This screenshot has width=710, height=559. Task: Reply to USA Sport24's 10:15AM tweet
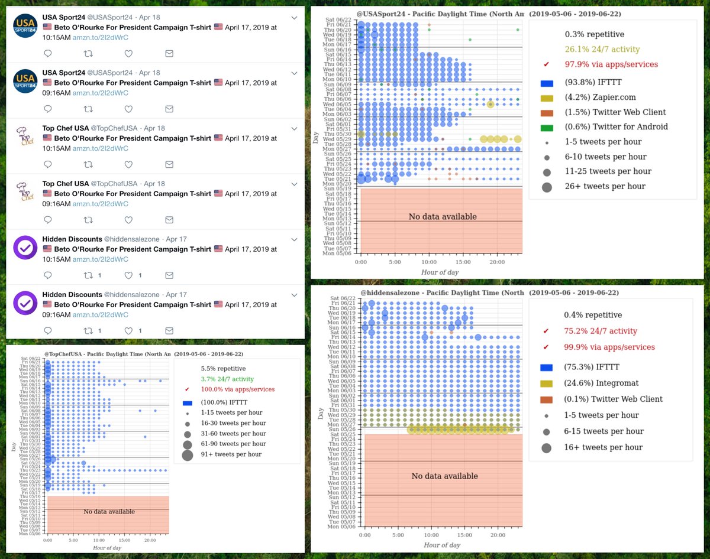coord(49,53)
